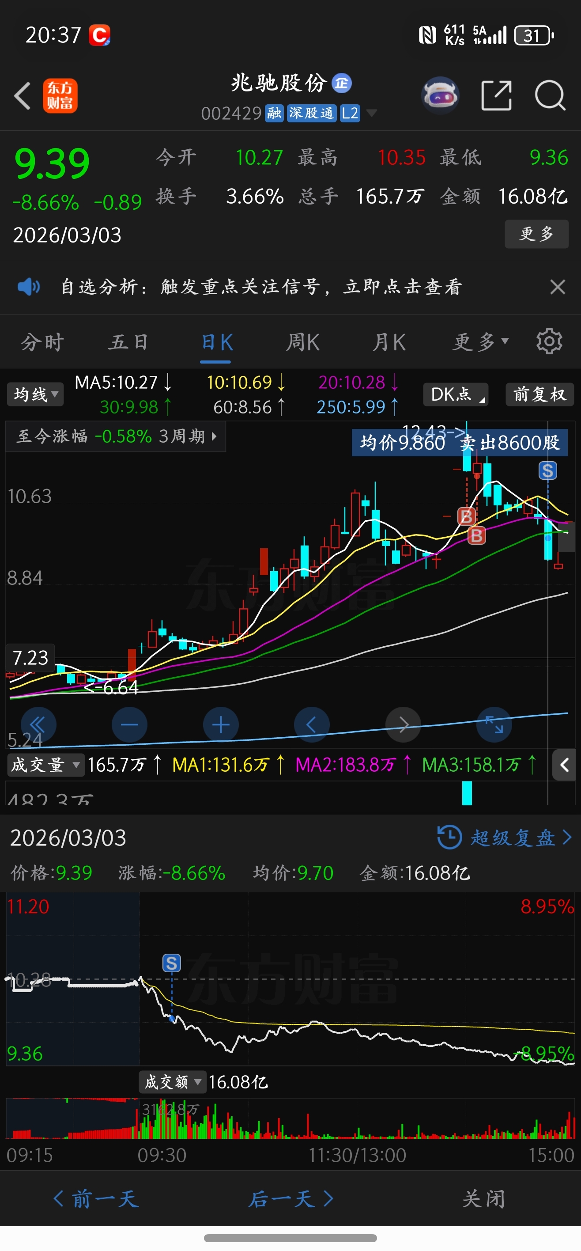Tap the 更多 quote details button
Viewport: 581px width, 1251px height.
[x=536, y=234]
